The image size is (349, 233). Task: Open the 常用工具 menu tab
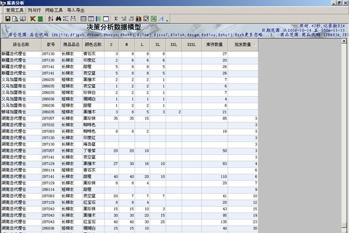[14, 10]
